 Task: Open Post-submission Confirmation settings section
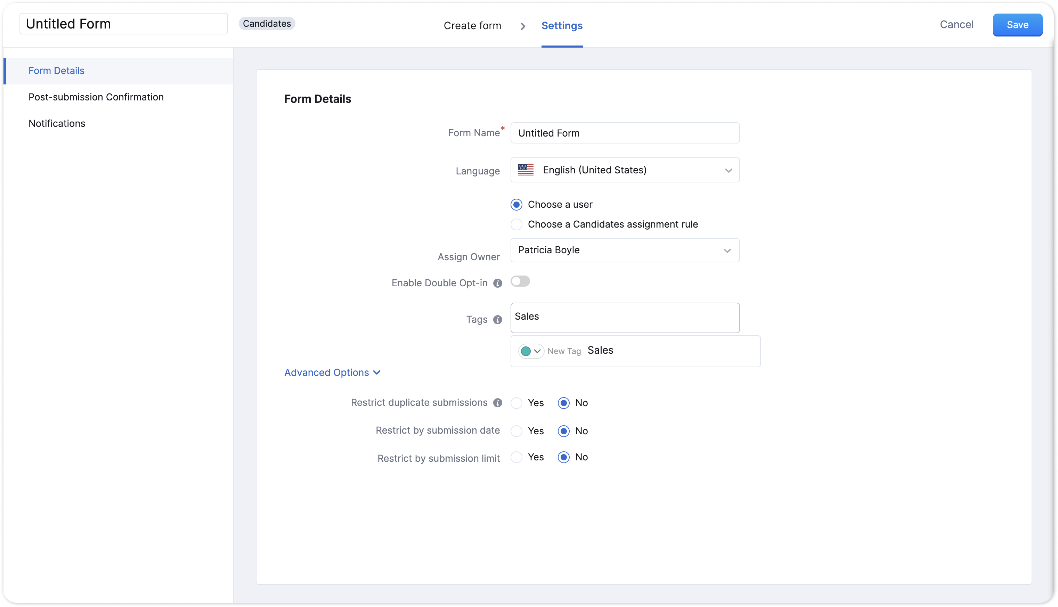(x=96, y=97)
